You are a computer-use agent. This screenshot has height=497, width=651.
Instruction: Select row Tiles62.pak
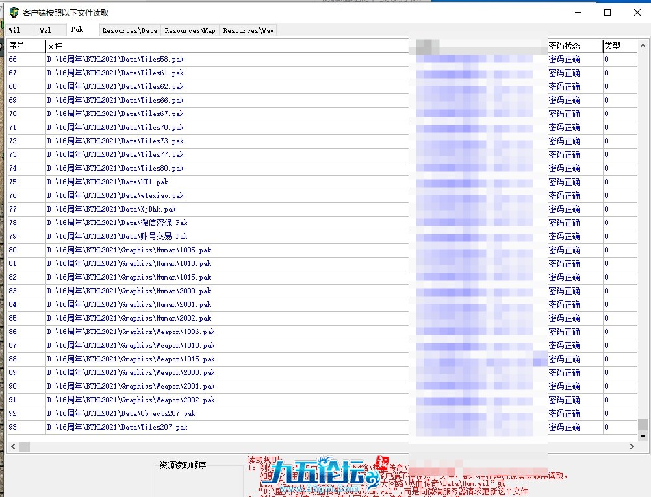[322, 87]
